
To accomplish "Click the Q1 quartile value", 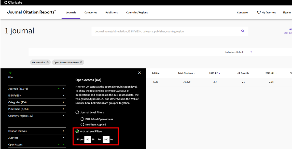I will pyautogui.click(x=243, y=82).
